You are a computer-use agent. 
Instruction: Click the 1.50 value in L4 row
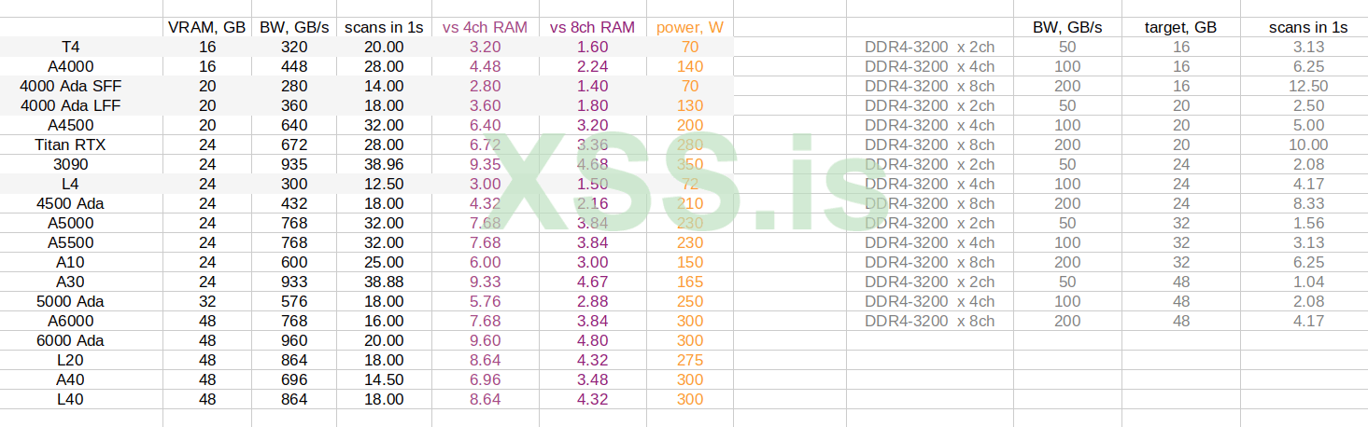click(x=593, y=184)
